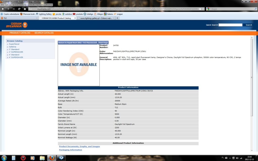Screen dimensions: 258x161
Task: Open the Google search engine dropdown
Action: [x=208, y=9]
